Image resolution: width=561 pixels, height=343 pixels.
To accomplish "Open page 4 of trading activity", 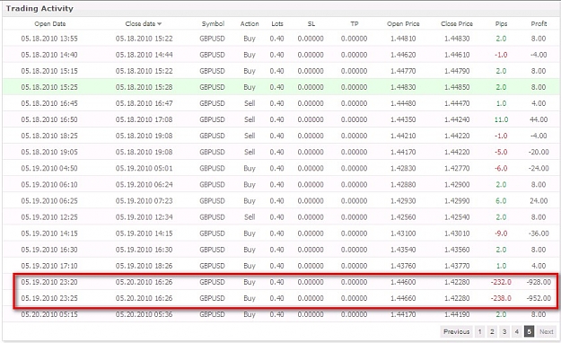I will point(517,331).
